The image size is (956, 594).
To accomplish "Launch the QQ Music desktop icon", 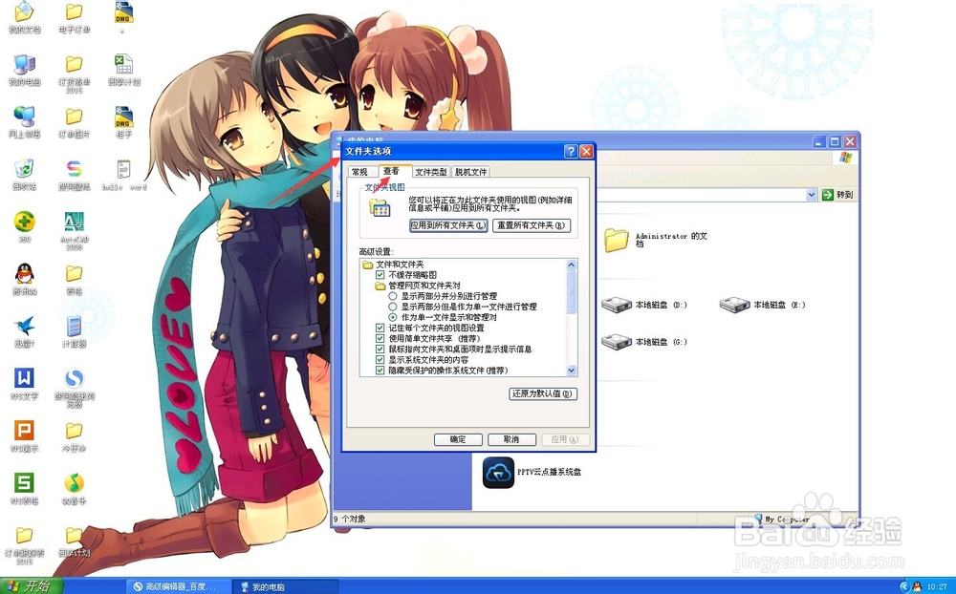I will tap(75, 489).
